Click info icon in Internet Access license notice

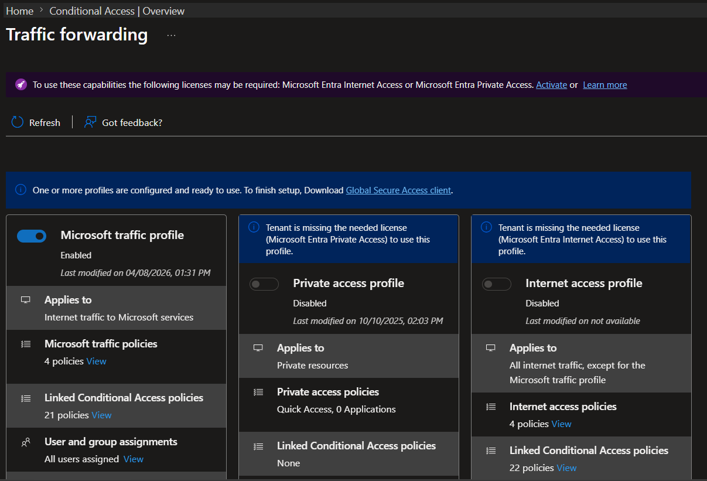pos(486,227)
